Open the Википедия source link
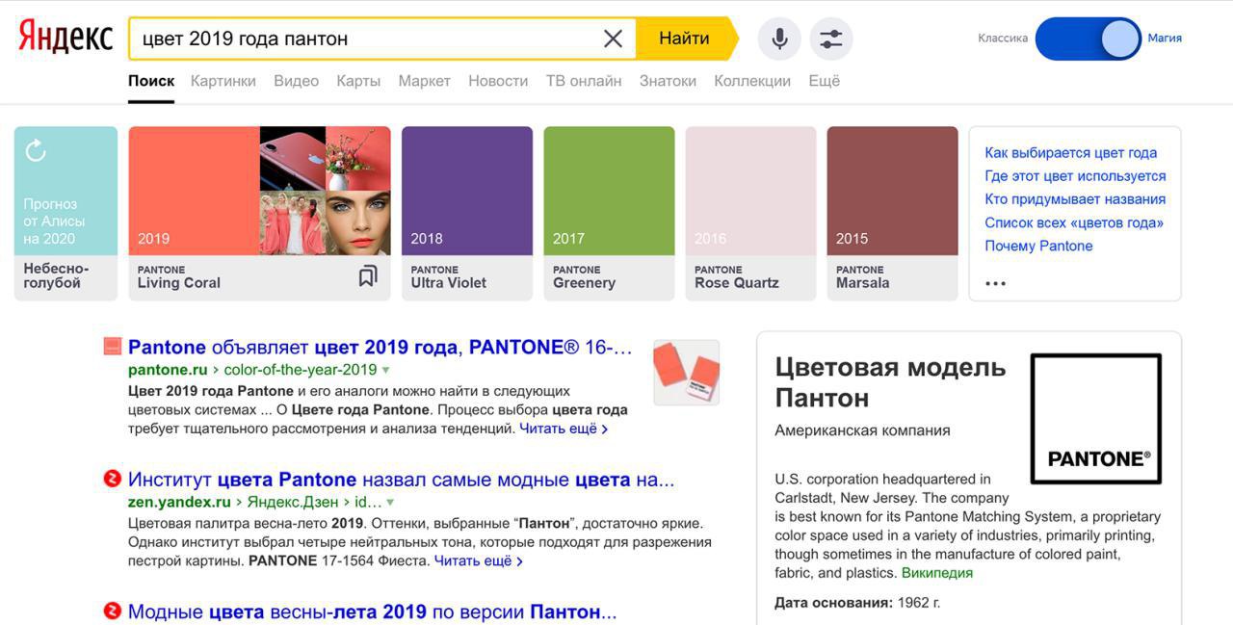The image size is (1233, 625). tap(937, 573)
